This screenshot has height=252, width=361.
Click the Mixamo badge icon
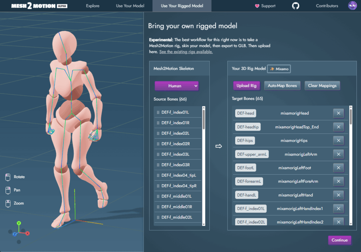[273, 69]
